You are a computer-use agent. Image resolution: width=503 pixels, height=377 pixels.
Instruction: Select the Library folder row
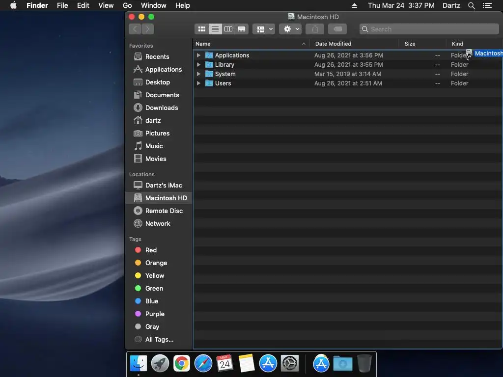[348, 64]
